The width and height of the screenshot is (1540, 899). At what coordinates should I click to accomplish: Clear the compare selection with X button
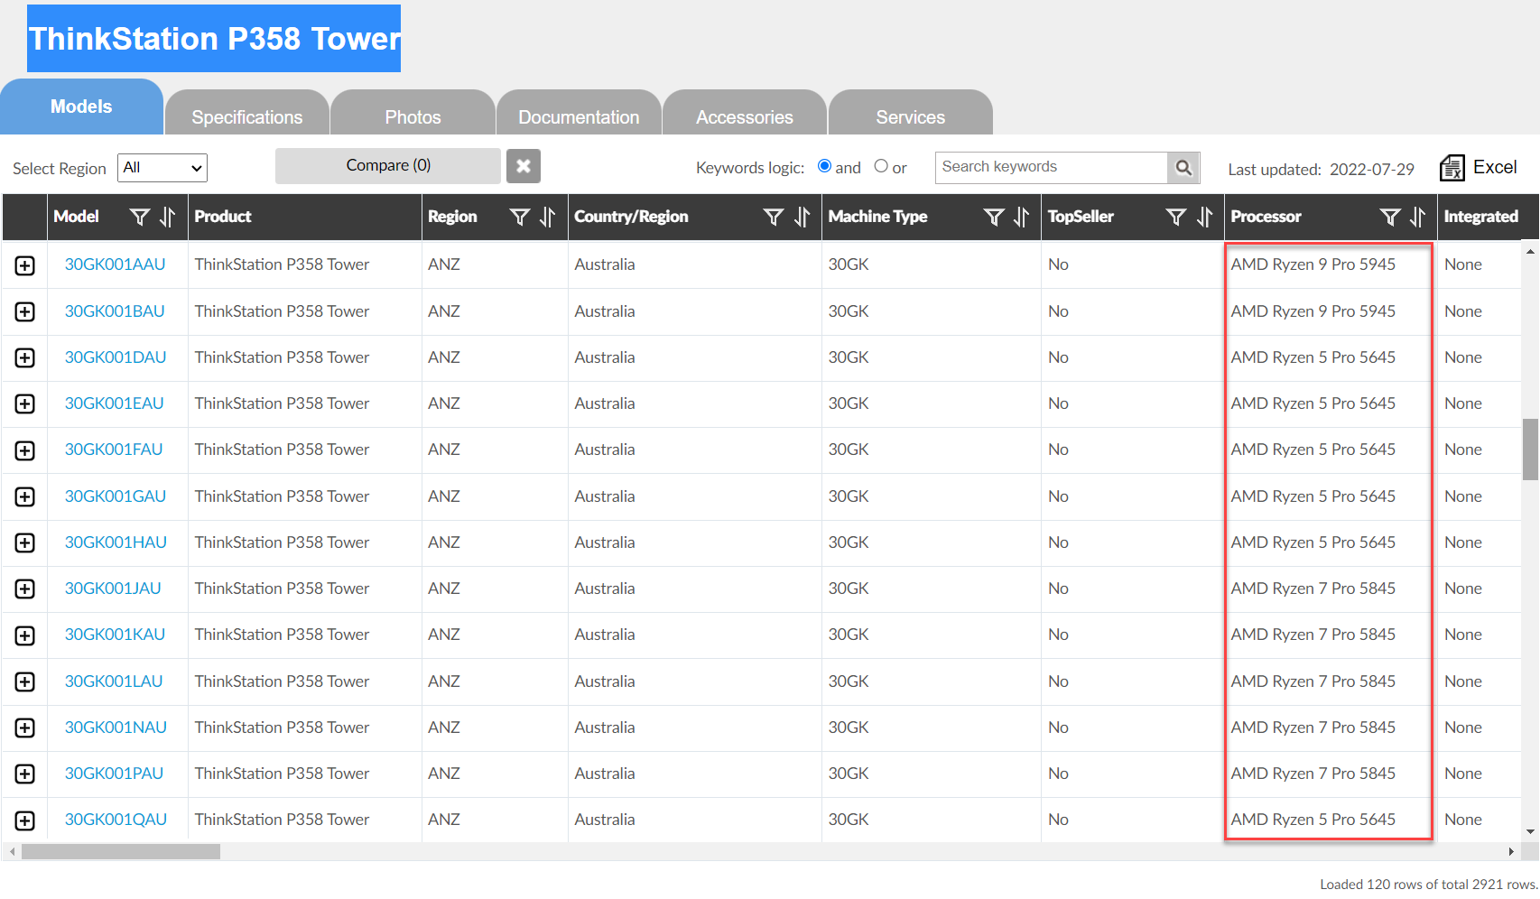(x=524, y=166)
